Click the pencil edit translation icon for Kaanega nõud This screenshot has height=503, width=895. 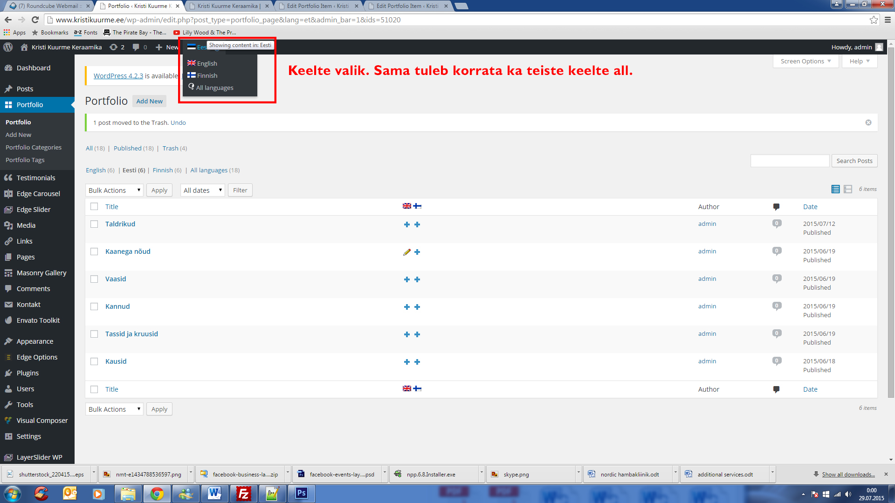coord(407,252)
